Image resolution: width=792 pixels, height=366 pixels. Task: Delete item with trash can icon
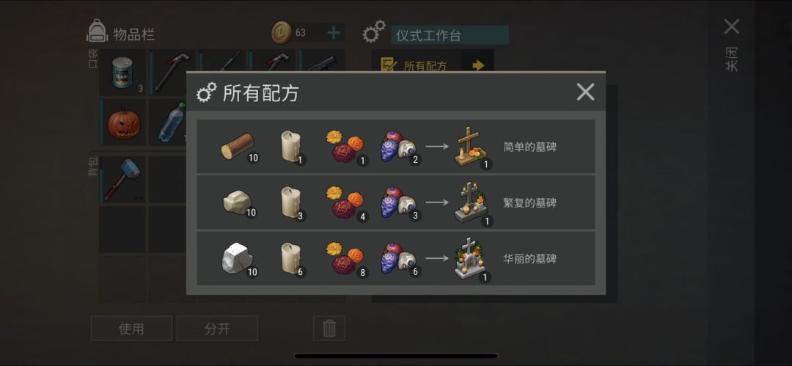click(329, 329)
